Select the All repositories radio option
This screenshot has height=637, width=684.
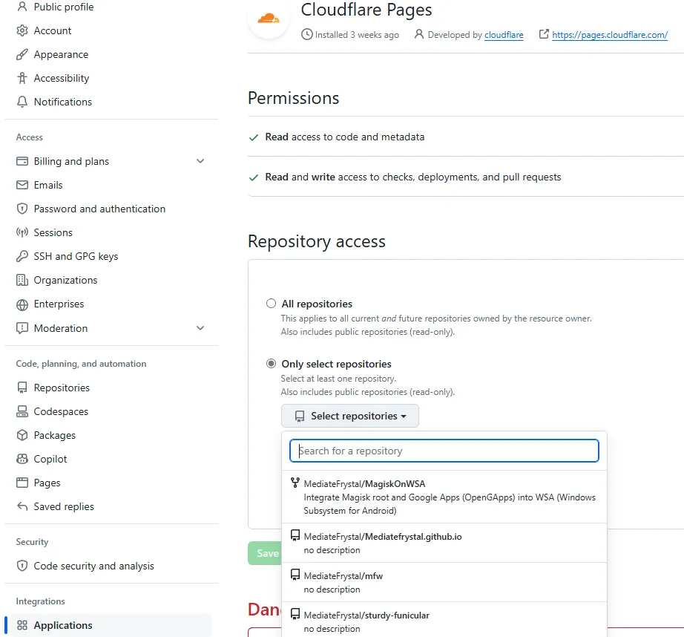(272, 304)
